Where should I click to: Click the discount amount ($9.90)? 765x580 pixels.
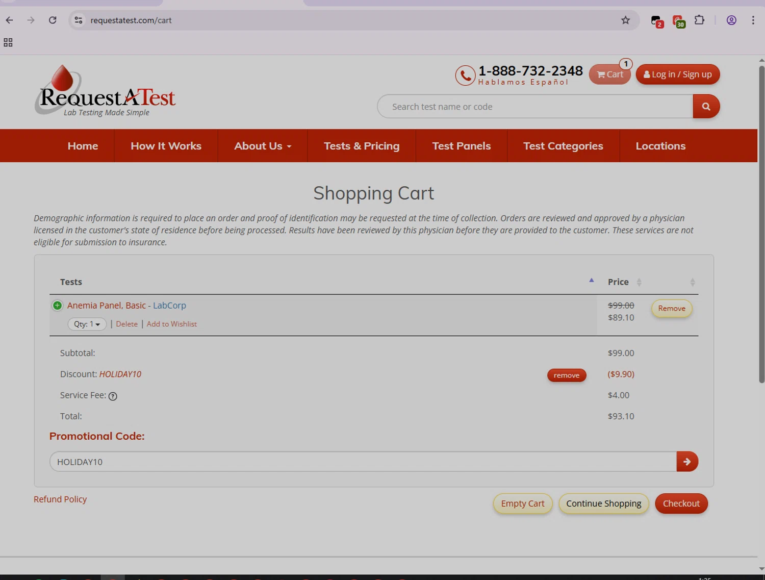[621, 374]
